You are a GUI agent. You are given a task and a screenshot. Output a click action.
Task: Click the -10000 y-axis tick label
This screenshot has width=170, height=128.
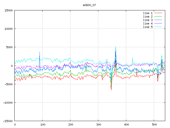click(x=7, y=103)
